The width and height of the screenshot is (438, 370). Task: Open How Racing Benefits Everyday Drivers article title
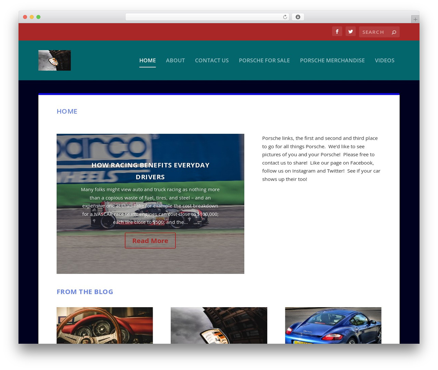tap(150, 171)
